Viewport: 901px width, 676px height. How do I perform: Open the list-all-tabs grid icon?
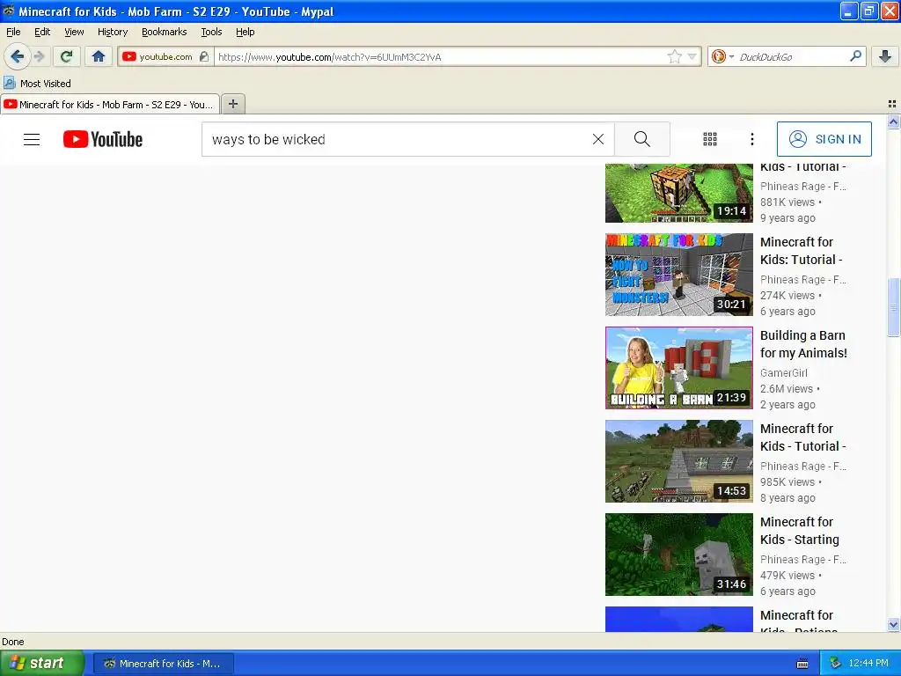892,104
